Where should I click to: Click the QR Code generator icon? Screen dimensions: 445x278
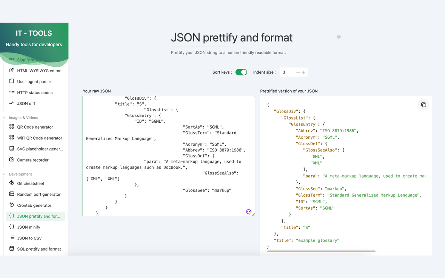(11, 127)
